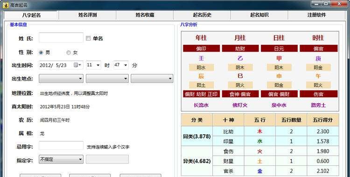Open the third 出生地点 dropdown
Viewport: 350px width, 177px height.
tap(152, 78)
